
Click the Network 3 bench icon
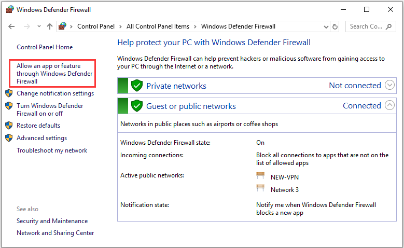tap(260, 189)
